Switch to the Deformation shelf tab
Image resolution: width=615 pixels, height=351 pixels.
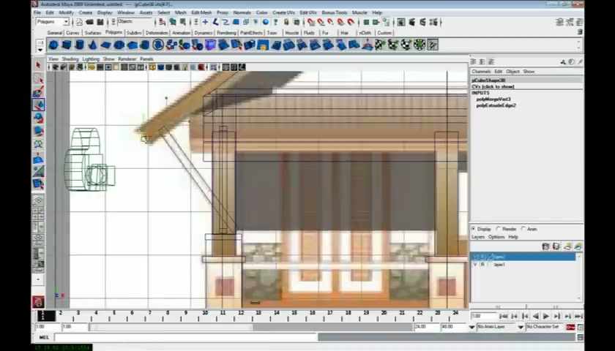coord(157,33)
